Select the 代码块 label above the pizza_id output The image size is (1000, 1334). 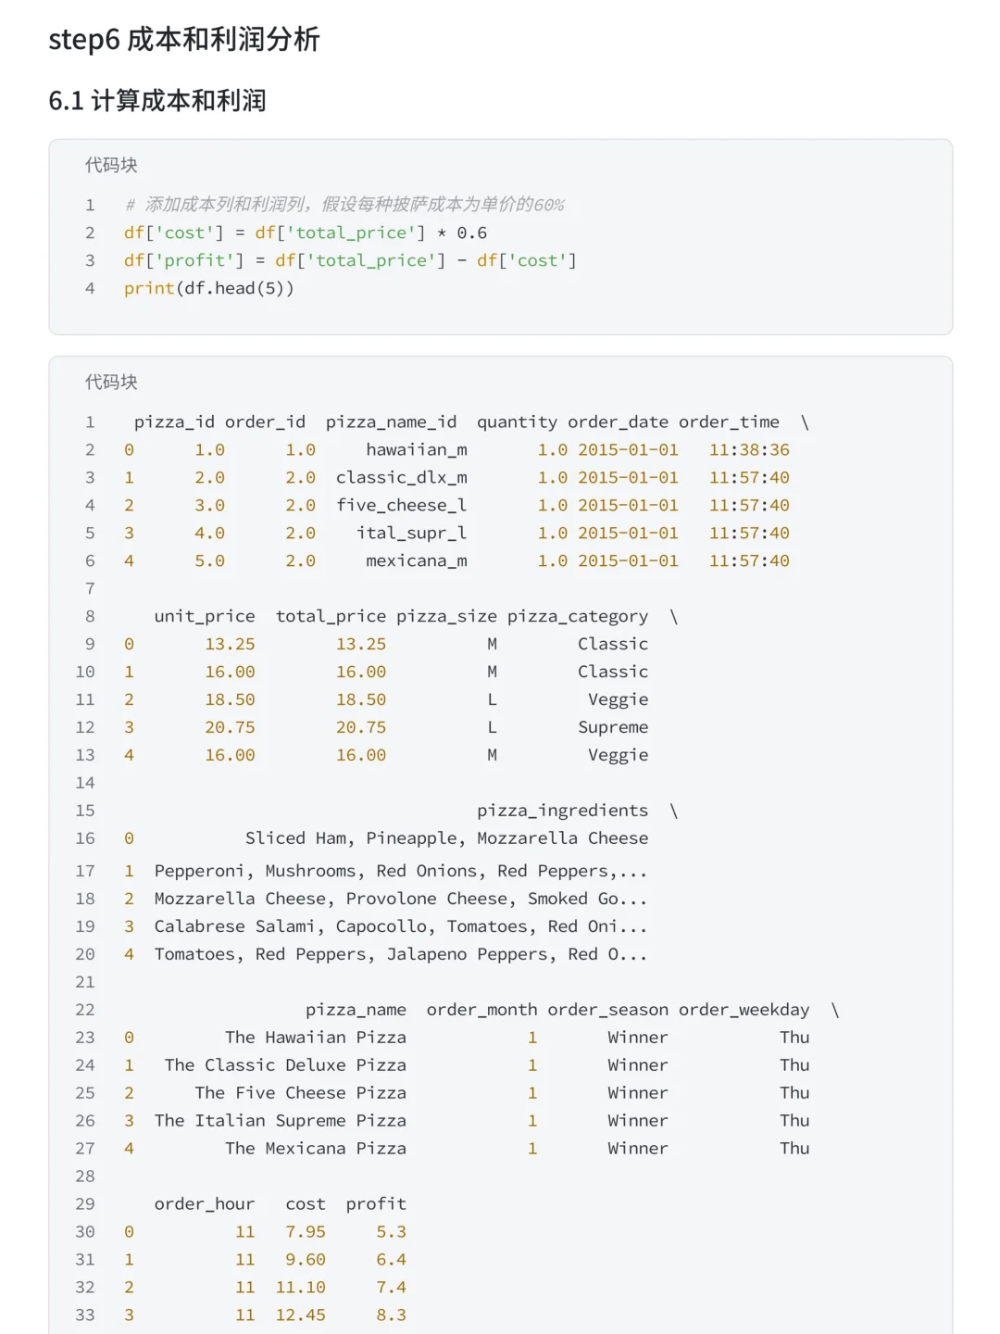coord(111,382)
